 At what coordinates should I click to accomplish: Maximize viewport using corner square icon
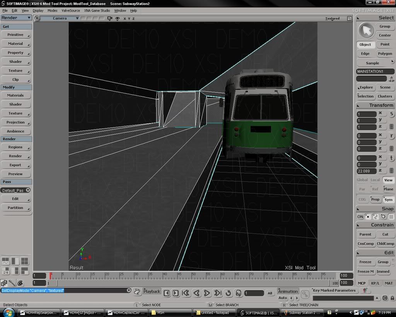point(349,19)
